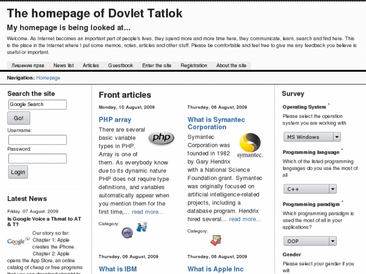Click the Homepage breadcrumb link
The height and width of the screenshot is (274, 366).
click(48, 78)
